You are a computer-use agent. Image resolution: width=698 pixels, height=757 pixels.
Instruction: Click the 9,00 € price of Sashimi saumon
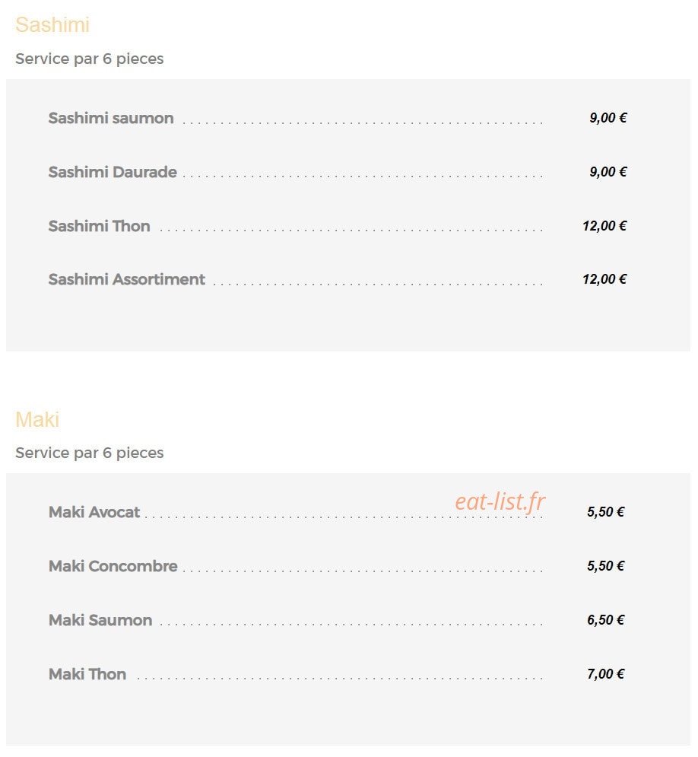(x=608, y=118)
